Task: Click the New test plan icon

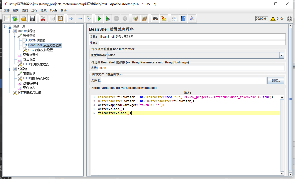Action: pyautogui.click(x=7, y=18)
